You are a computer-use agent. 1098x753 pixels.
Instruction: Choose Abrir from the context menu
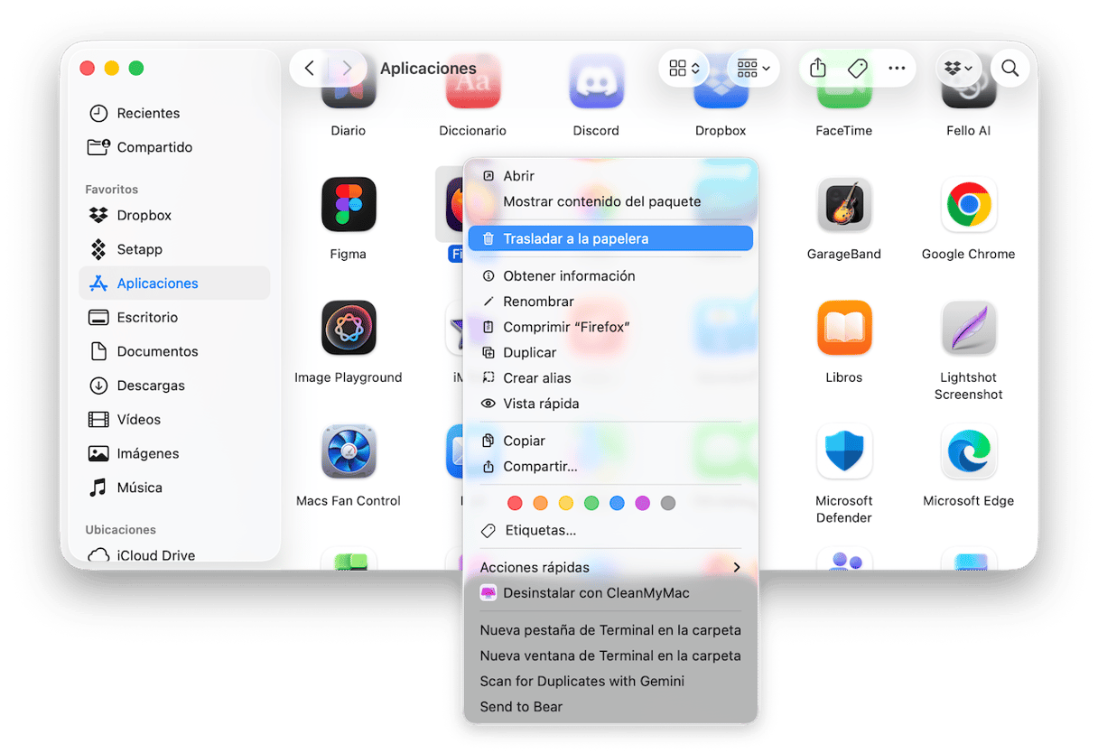(610, 176)
